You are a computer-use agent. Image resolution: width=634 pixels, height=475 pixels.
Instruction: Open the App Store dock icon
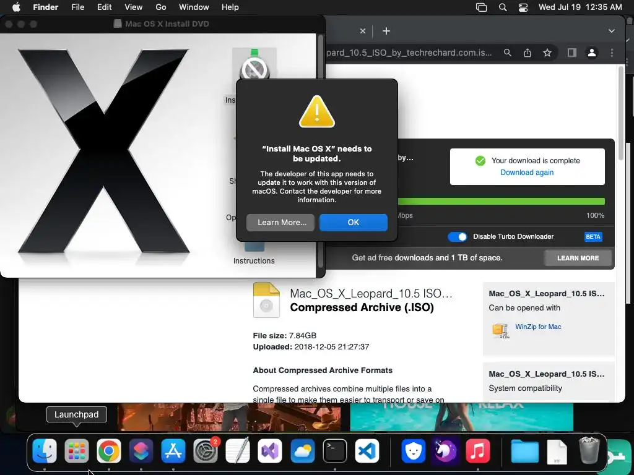click(x=173, y=451)
